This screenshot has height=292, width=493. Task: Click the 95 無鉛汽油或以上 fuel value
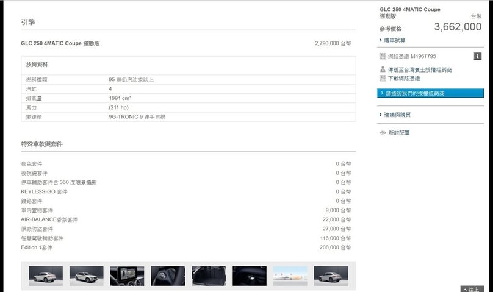coord(131,80)
